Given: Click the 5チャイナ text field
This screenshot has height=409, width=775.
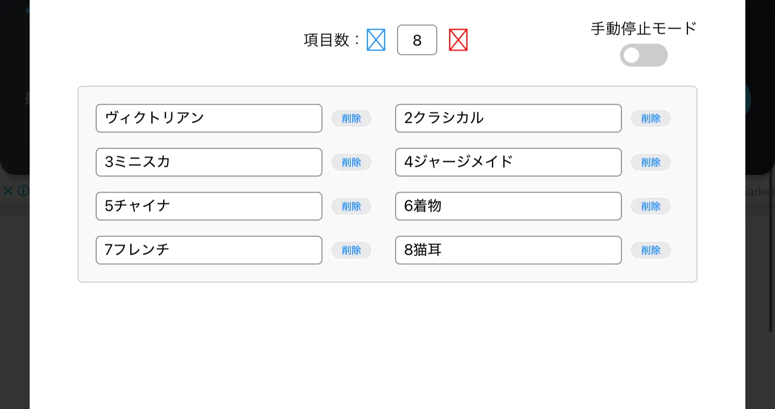Looking at the screenshot, I should pyautogui.click(x=209, y=206).
